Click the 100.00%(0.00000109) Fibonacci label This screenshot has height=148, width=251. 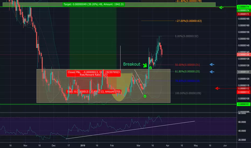[x=188, y=93]
